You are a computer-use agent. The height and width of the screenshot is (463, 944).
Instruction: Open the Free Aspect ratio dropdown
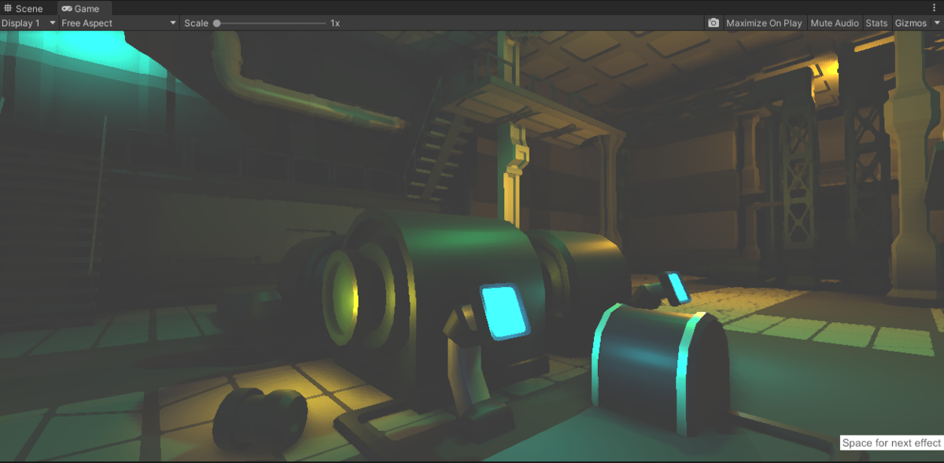pos(116,23)
